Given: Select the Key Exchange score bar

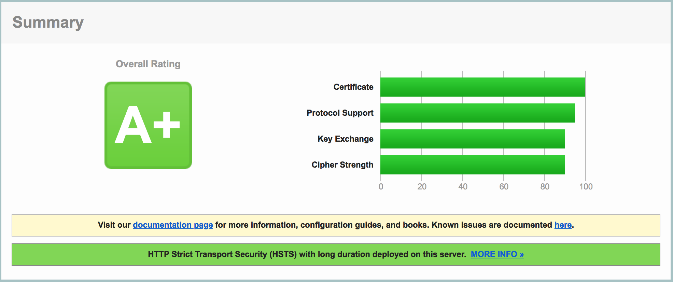Looking at the screenshot, I should 472,139.
